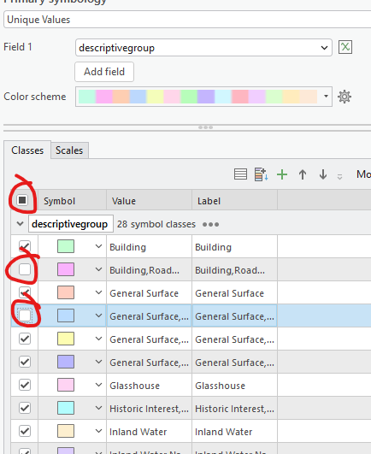Open Building,Road... symbol dropdown arrow
The width and height of the screenshot is (371, 454).
(x=98, y=269)
